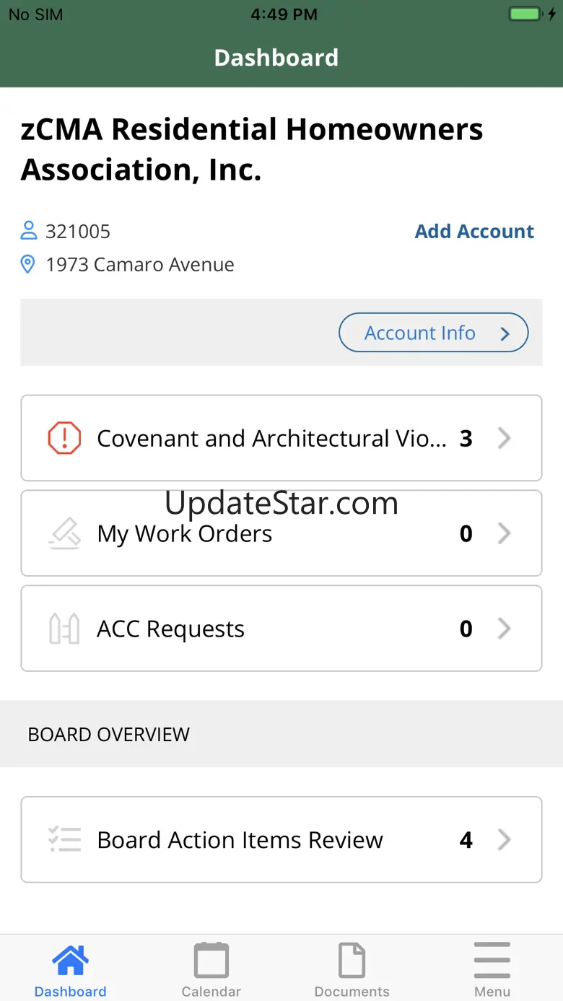Tap the account number person icon
Viewport: 563px width, 1001px height.
pos(28,231)
